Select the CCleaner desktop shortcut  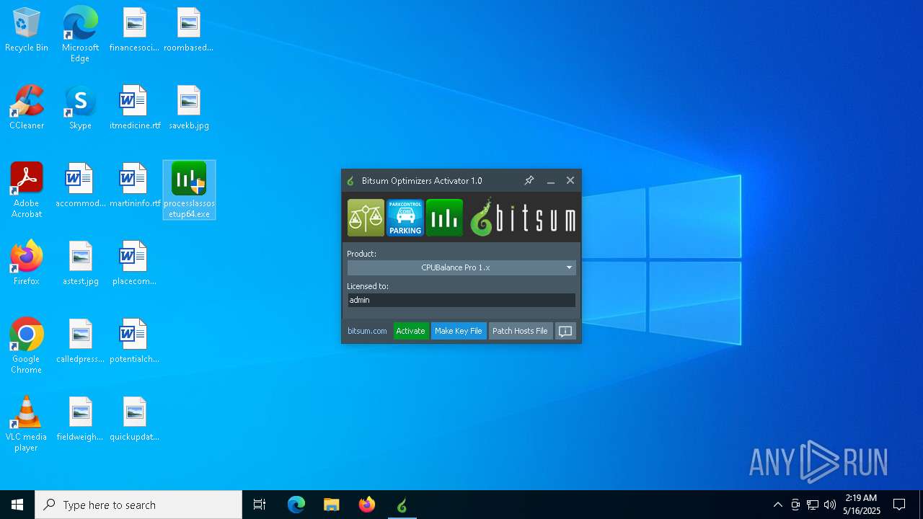coord(27,107)
